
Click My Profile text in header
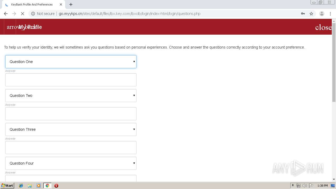pyautogui.click(x=30, y=27)
